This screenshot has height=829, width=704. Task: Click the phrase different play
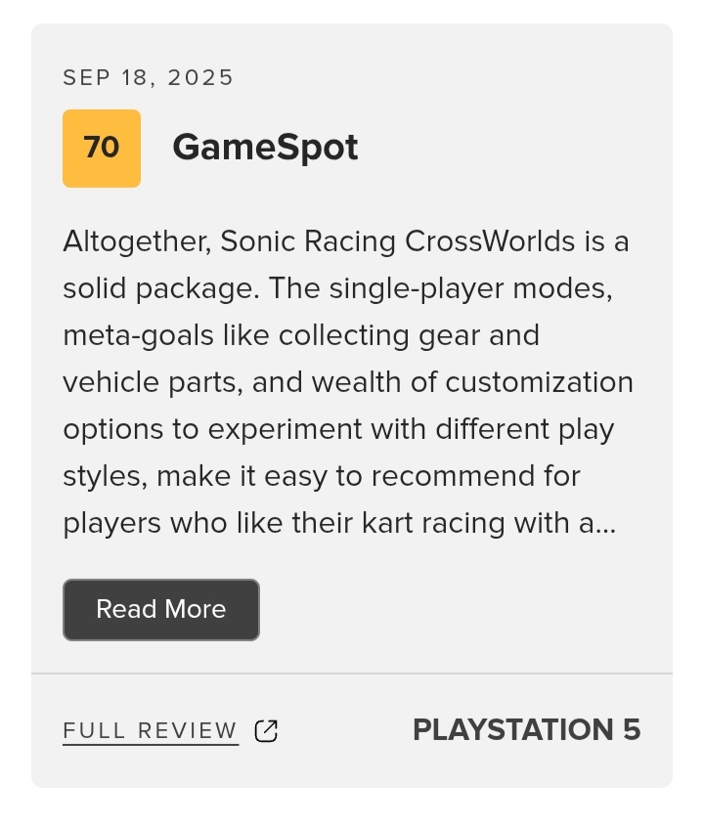525,430
